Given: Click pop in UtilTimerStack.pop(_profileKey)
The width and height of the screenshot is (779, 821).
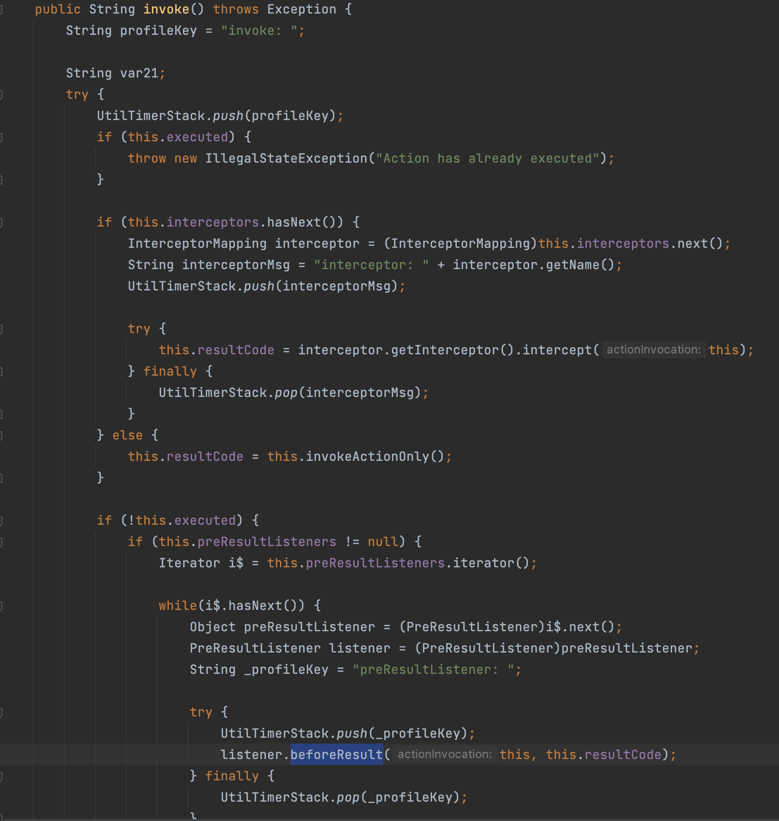Looking at the screenshot, I should (x=348, y=797).
